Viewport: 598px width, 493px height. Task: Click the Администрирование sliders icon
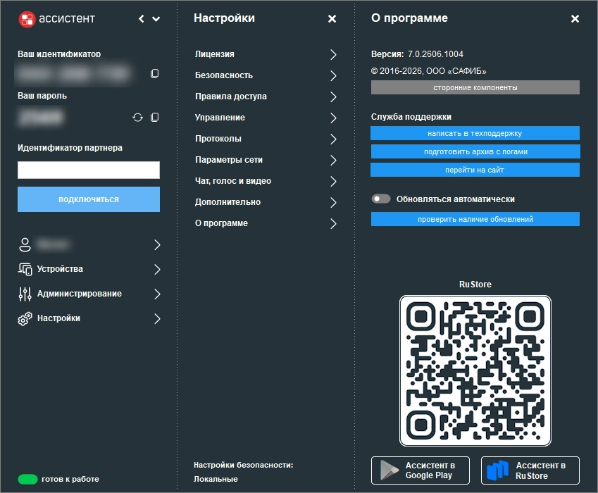pos(25,294)
